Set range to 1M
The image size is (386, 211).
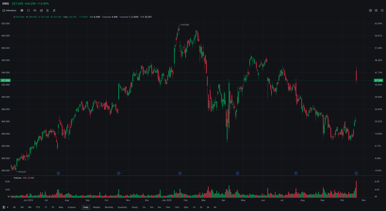22,207
